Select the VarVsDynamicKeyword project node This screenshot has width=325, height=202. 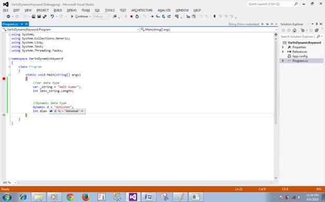click(x=304, y=42)
